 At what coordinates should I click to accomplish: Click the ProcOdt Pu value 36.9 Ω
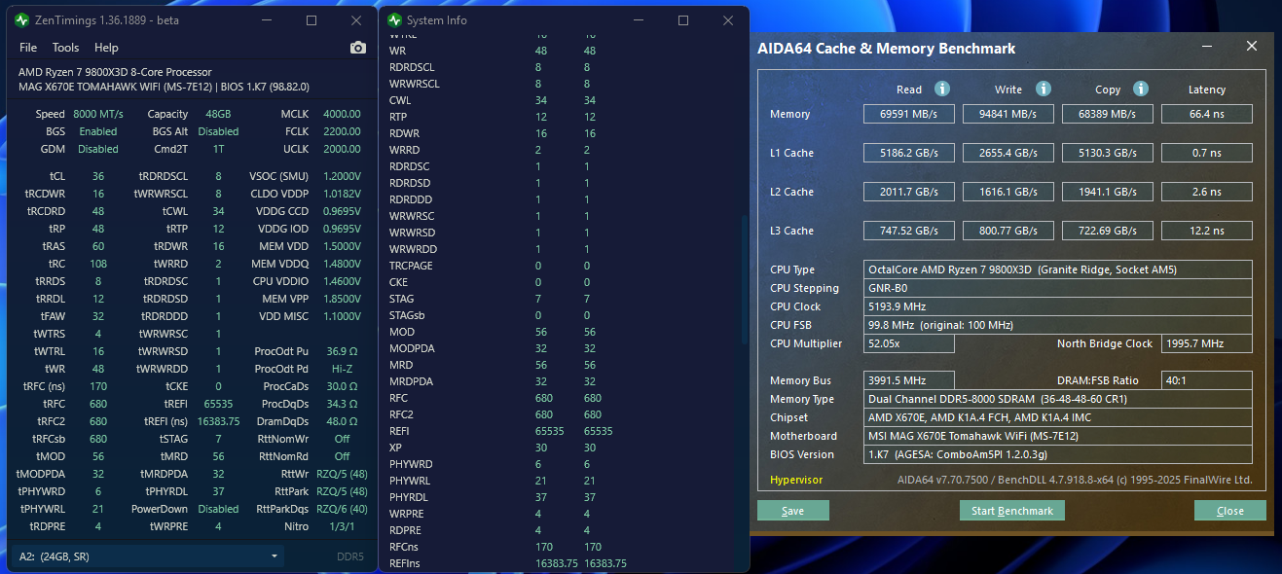pos(343,351)
